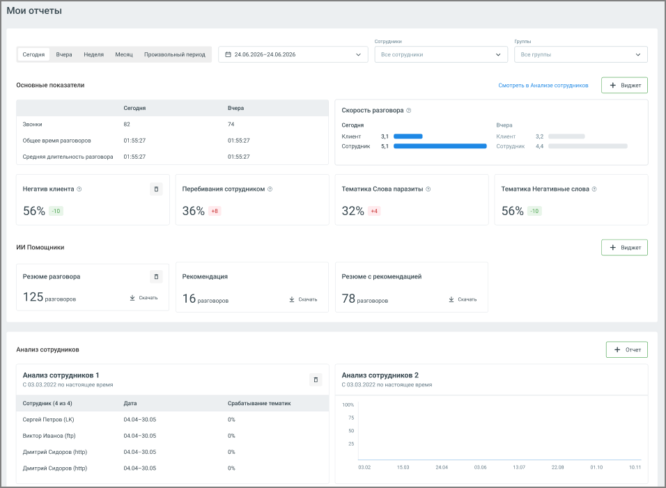This screenshot has height=488, width=666.
Task: Click the +8 badge in Перебивания сотрудником
Action: coord(215,211)
